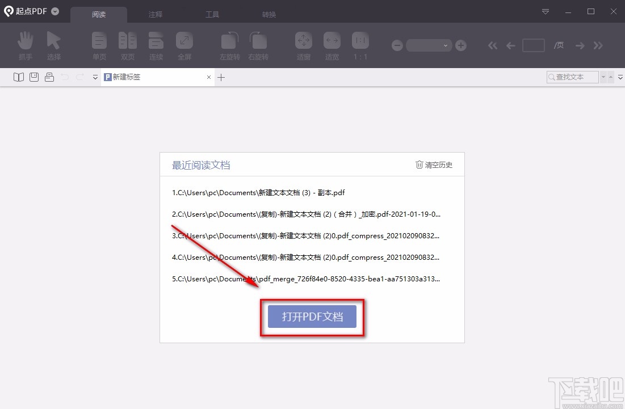The height and width of the screenshot is (409, 625).
Task: Rotate the page left (左旋转)
Action: pyautogui.click(x=229, y=45)
